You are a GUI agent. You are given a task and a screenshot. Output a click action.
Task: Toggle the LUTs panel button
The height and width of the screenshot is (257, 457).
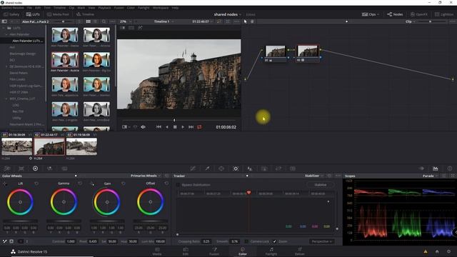[x=33, y=14]
